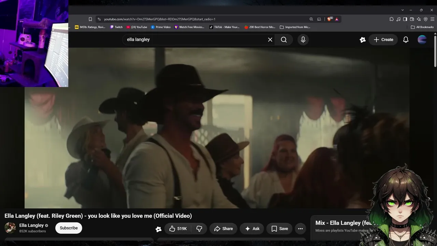437x246 pixels.
Task: Submit search with the magnifier button
Action: [284, 40]
